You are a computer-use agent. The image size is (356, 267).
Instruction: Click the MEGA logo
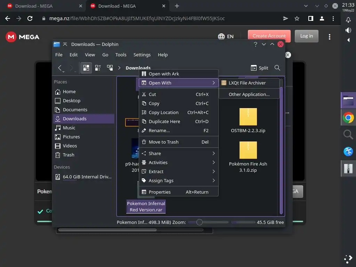click(23, 37)
